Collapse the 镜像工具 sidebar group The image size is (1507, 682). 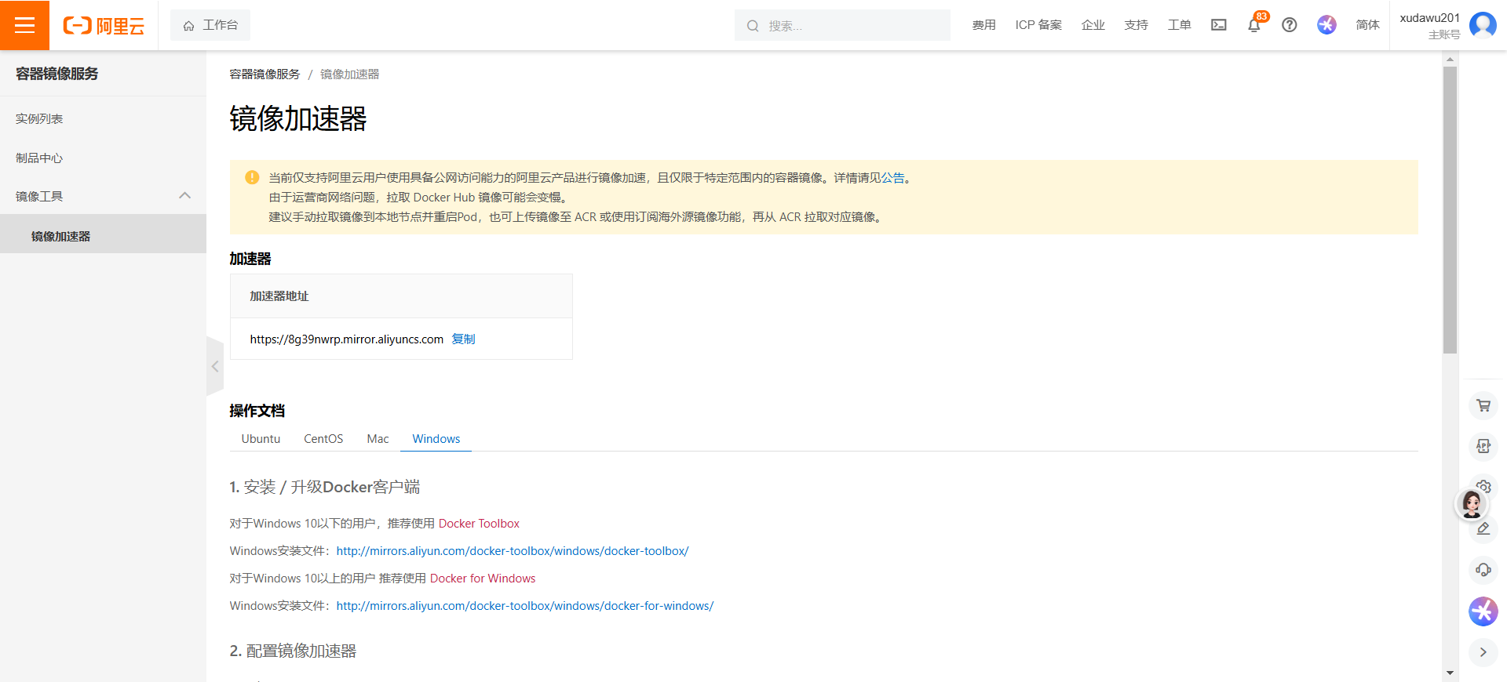(103, 196)
